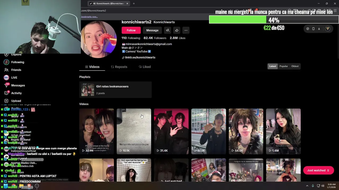
Task: Switch to the Liked tab
Action: click(145, 67)
